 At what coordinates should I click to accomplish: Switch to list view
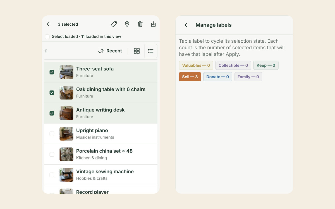click(x=151, y=51)
